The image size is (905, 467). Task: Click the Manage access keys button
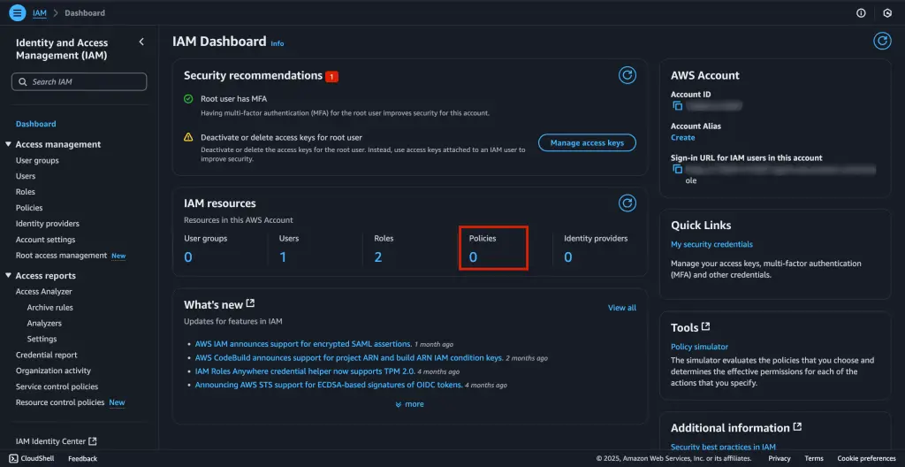(x=587, y=142)
